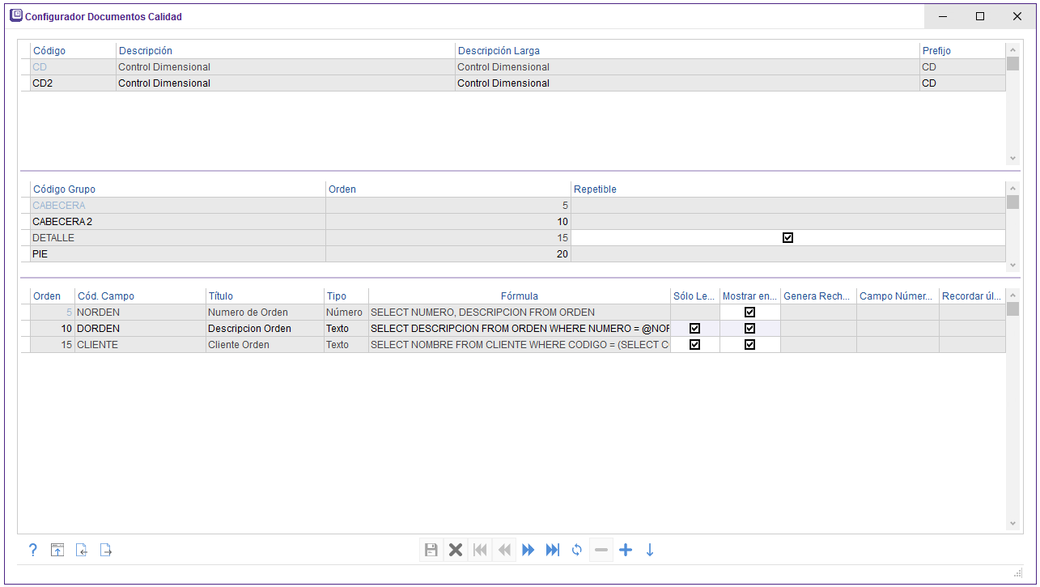This screenshot has height=587, width=1040.
Task: Click the refresh icon in bottom toolbar
Action: [x=577, y=551]
